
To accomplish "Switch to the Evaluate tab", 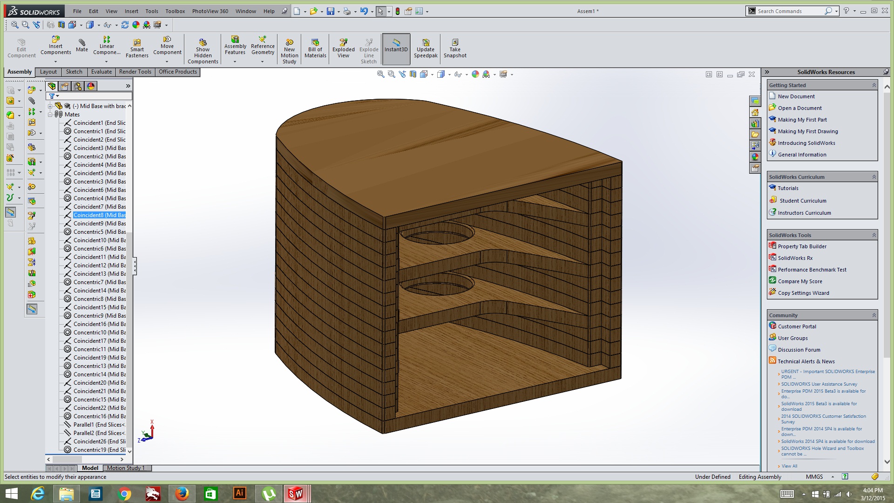I will click(101, 72).
